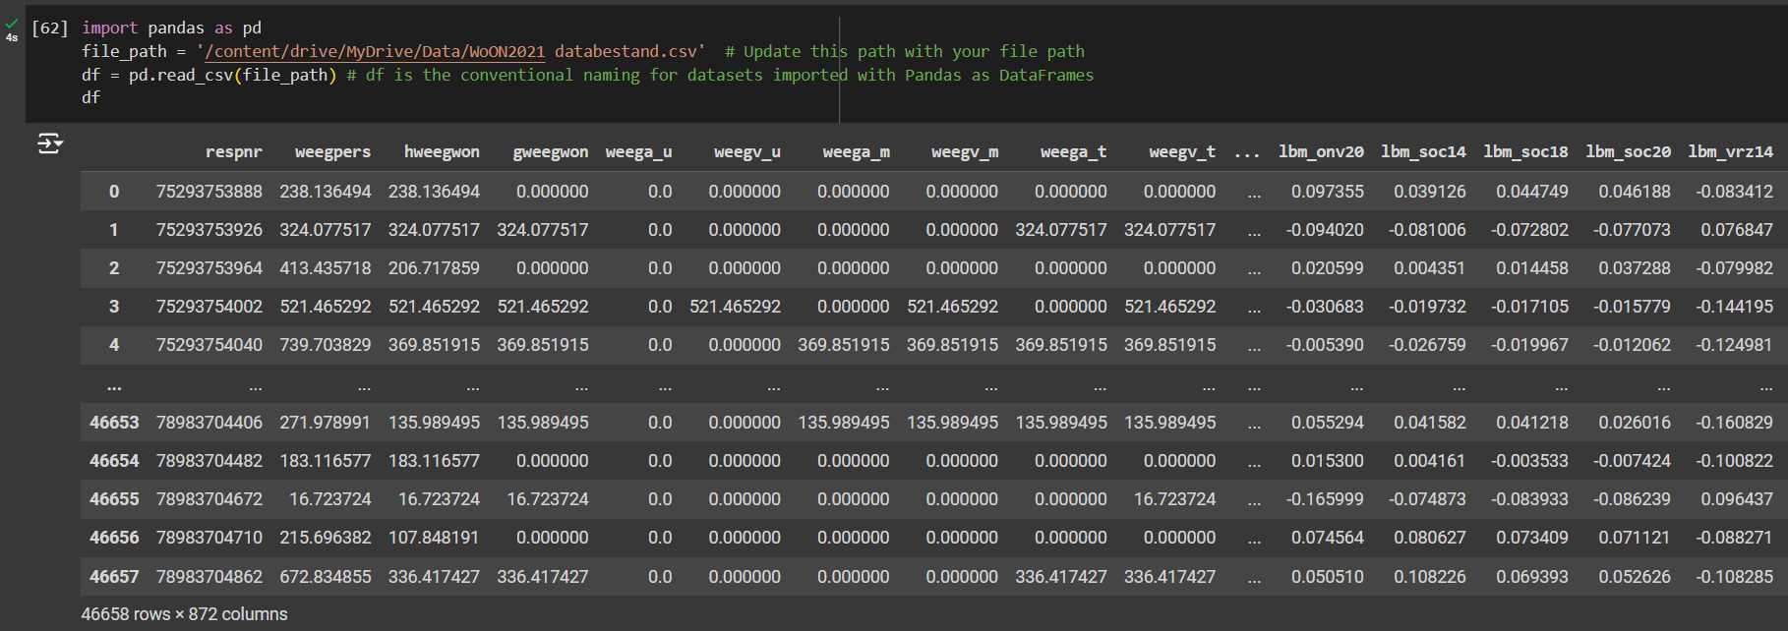Click the 'import pandas as pd' code line
The width and height of the screenshot is (1788, 631).
coord(171,29)
